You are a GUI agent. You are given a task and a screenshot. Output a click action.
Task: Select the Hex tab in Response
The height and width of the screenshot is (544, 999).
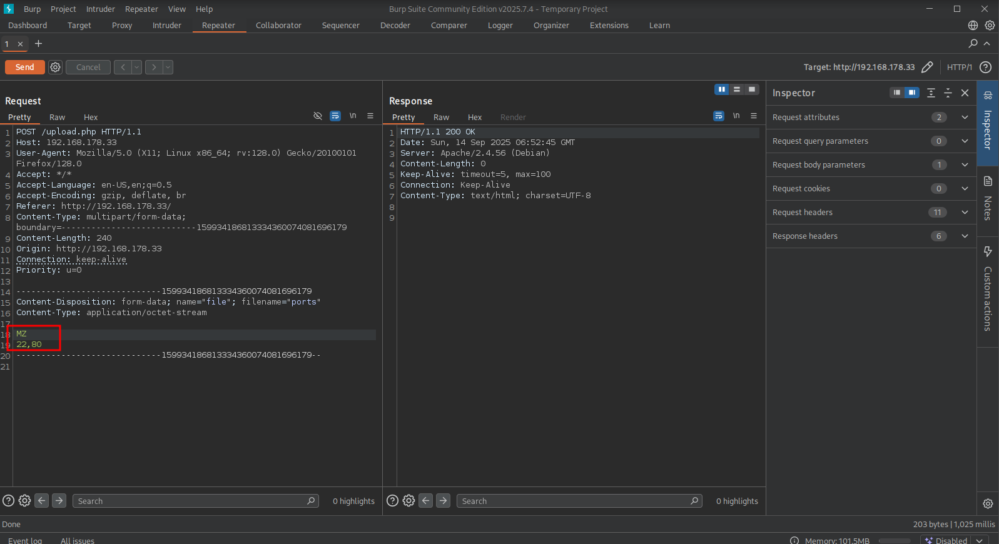475,118
